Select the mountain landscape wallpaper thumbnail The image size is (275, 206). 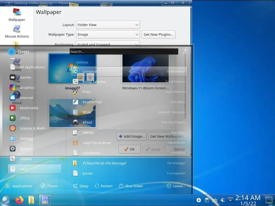(73, 113)
